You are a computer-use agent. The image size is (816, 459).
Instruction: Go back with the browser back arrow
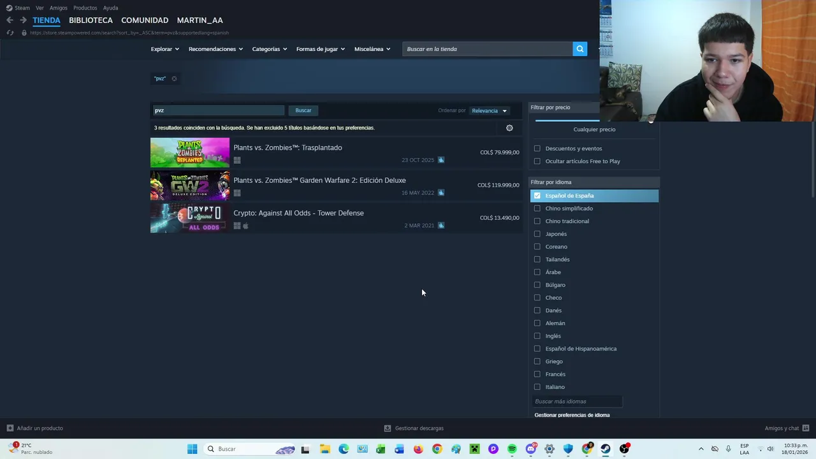[10, 20]
